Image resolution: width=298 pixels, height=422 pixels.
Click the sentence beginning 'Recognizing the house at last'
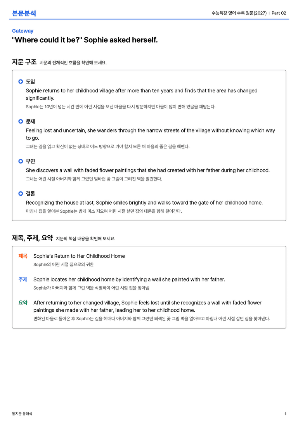click(144, 203)
